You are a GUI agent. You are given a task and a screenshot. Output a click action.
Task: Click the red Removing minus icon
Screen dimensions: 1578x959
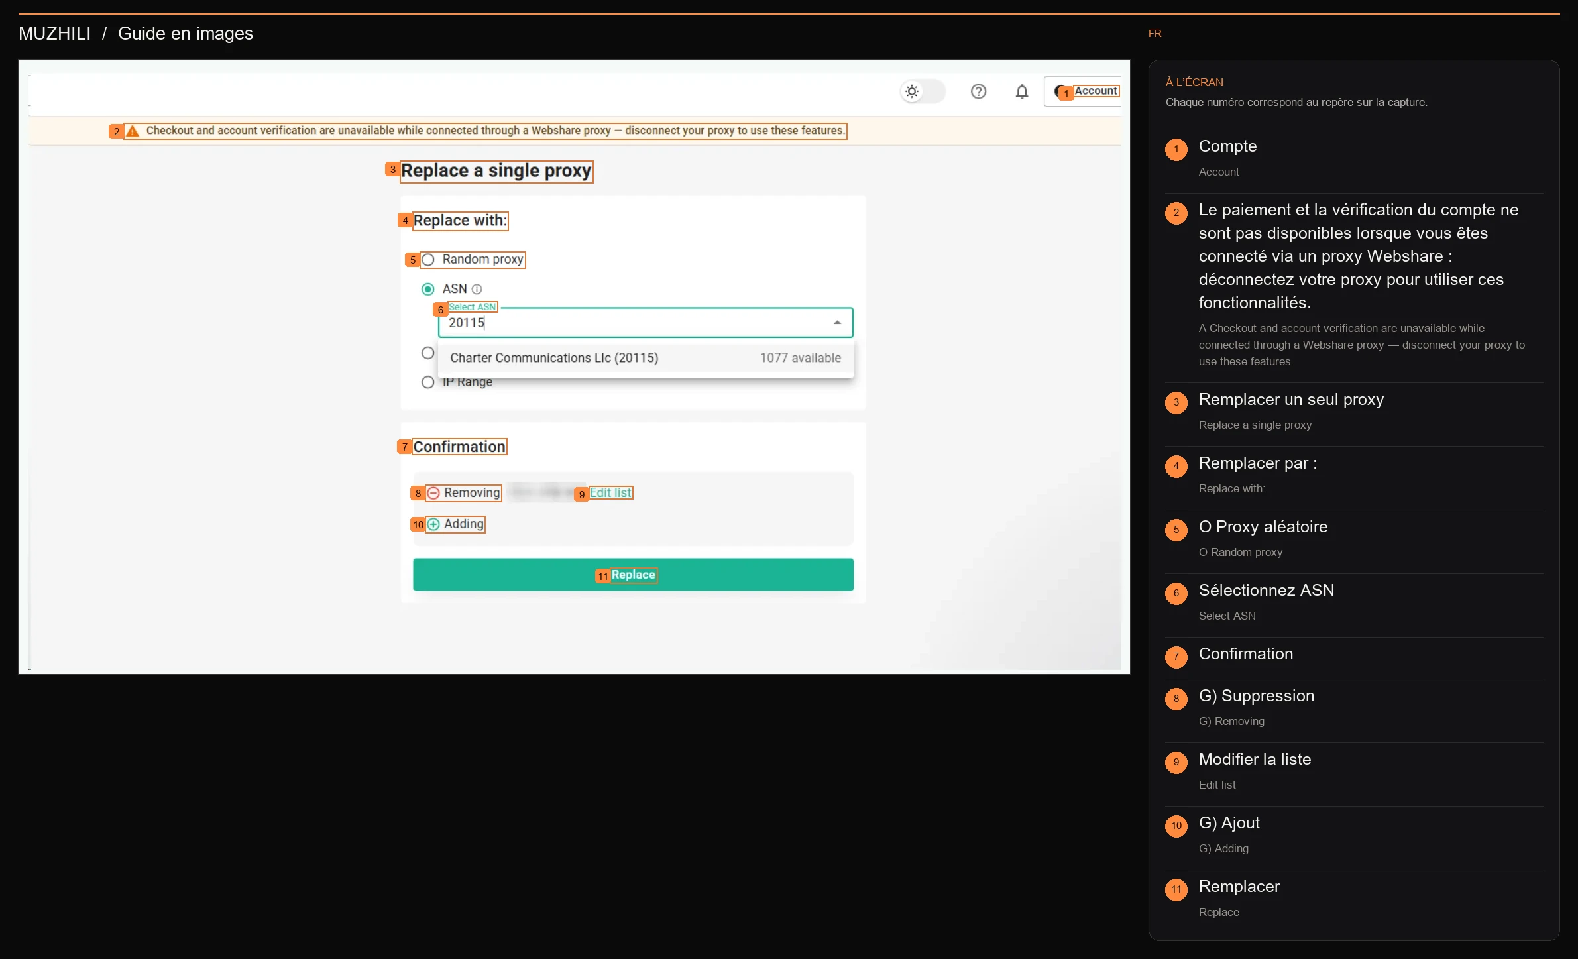(433, 493)
